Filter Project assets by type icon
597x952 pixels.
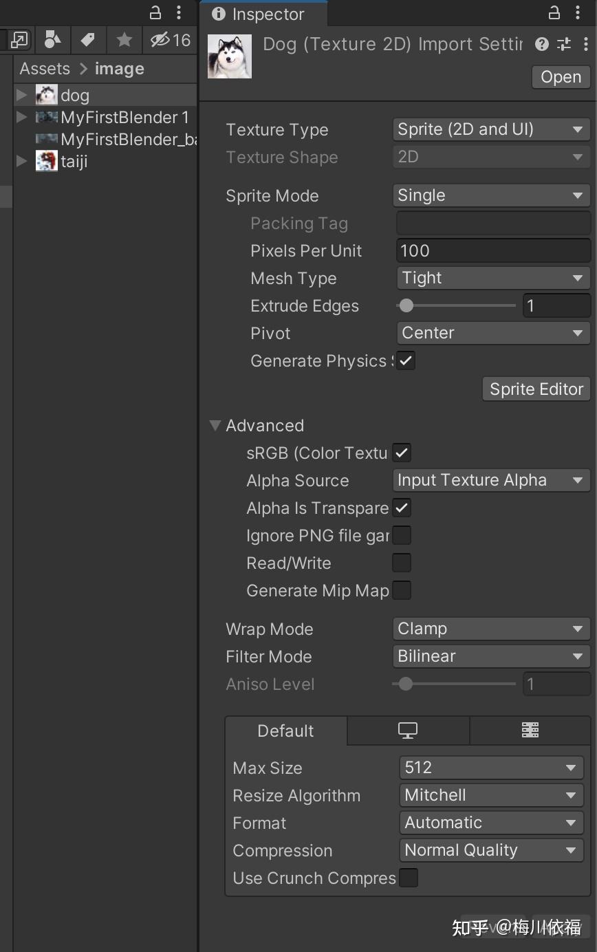(x=52, y=40)
